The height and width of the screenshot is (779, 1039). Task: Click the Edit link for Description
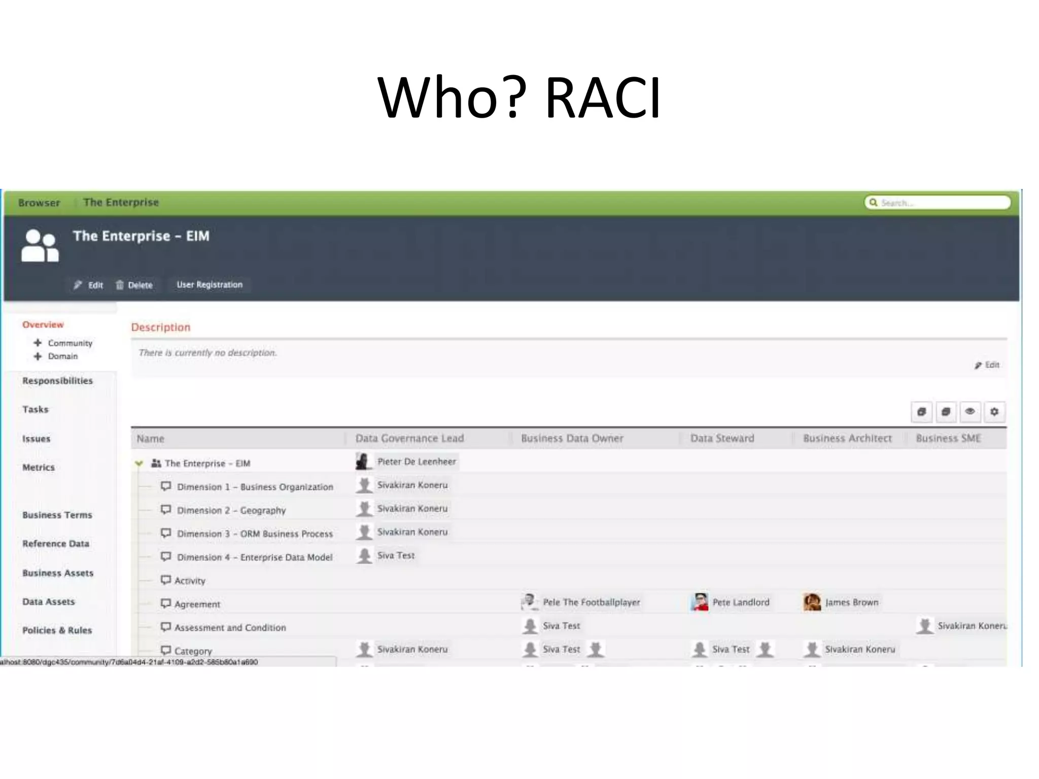coord(987,365)
